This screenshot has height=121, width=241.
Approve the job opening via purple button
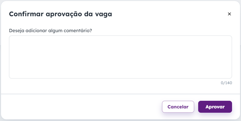coord(215,107)
